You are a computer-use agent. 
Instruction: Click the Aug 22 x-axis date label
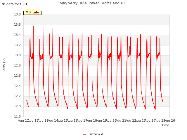131,120
